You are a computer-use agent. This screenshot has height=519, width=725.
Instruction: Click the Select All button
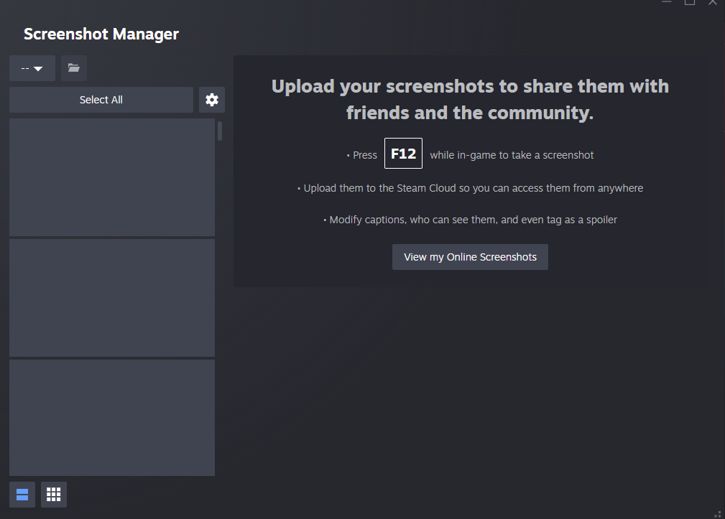tap(101, 100)
